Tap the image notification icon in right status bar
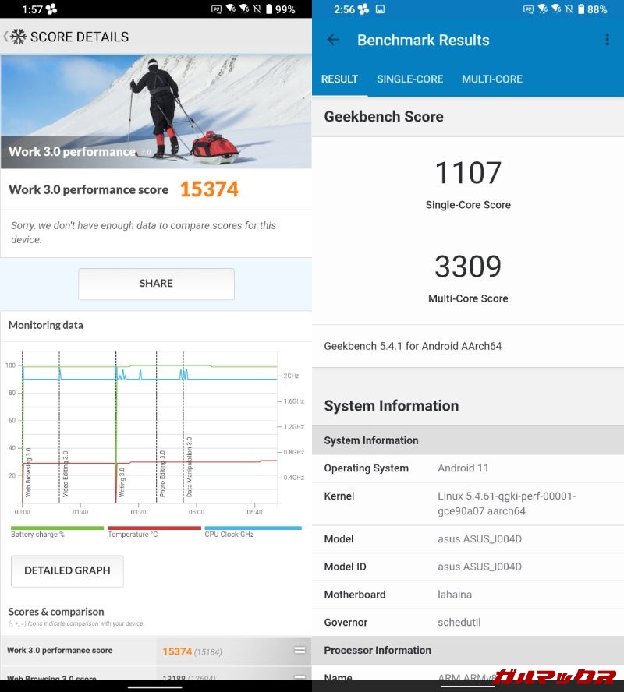Screen dimensions: 624x692 pos(380,9)
